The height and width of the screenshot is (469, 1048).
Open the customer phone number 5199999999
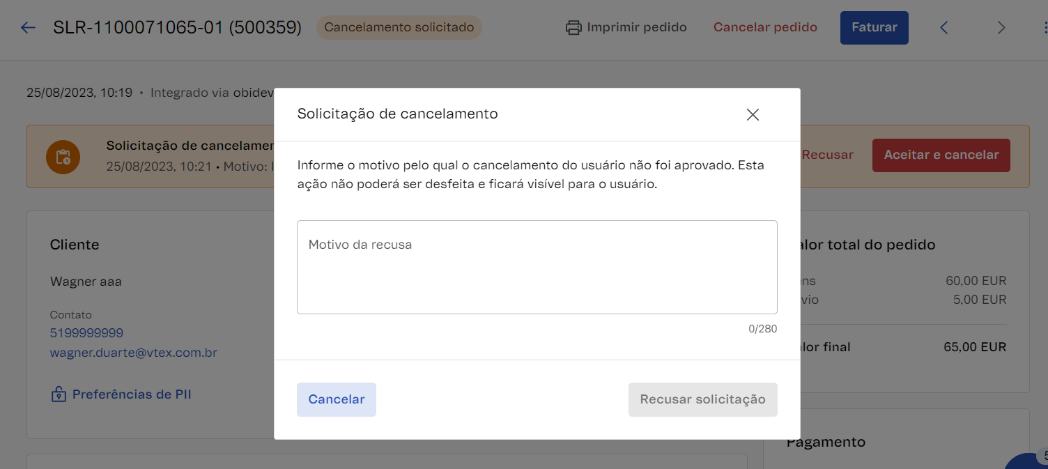[x=86, y=333]
